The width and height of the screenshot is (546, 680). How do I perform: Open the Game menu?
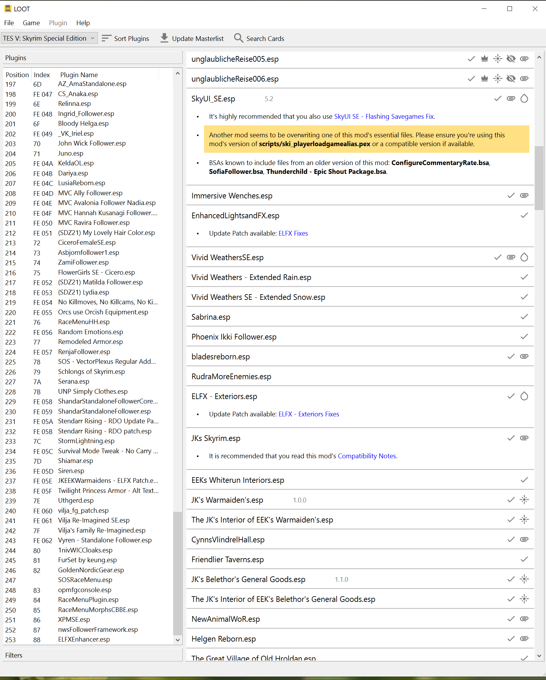[31, 23]
